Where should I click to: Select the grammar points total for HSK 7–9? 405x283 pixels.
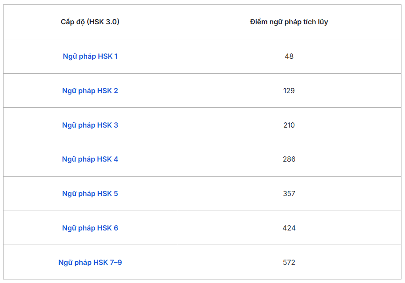(289, 263)
